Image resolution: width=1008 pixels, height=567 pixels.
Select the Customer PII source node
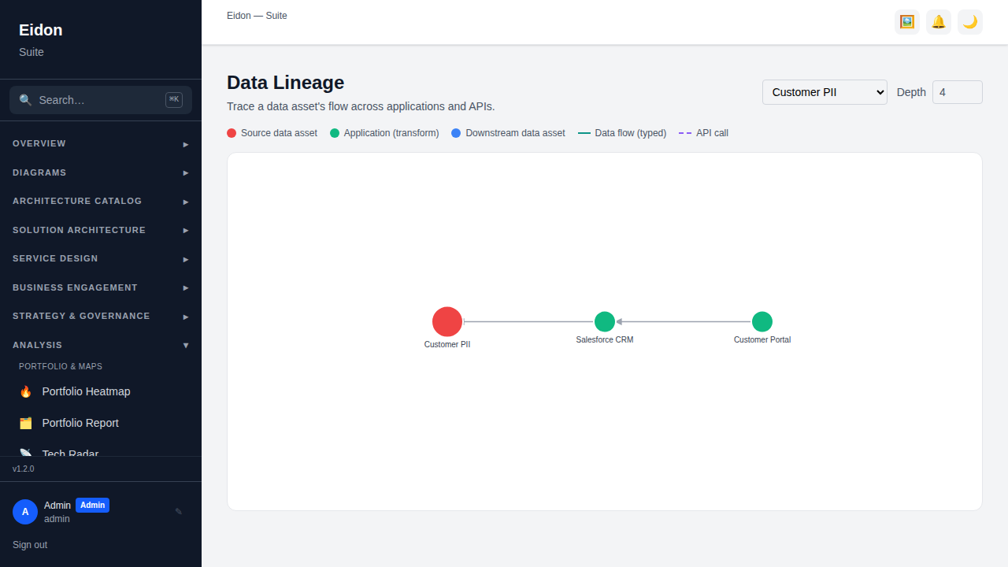click(x=447, y=321)
